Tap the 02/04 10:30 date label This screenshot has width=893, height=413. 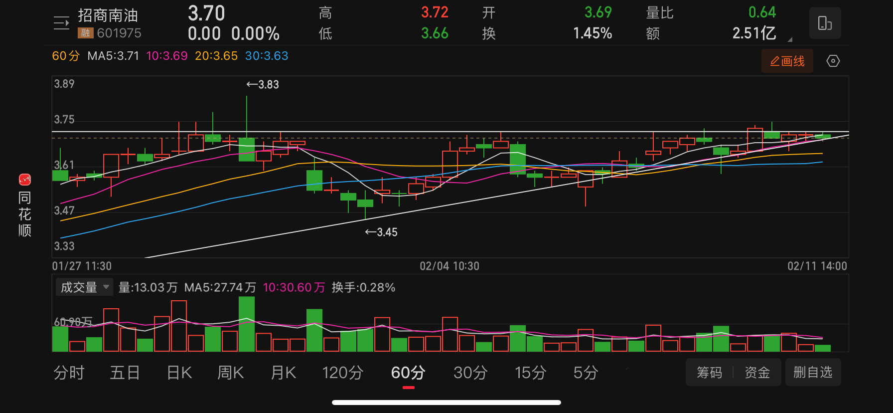[449, 266]
